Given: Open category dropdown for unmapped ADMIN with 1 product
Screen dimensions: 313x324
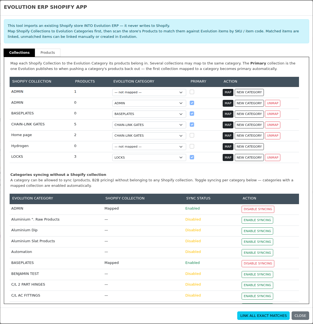Looking at the screenshot, I should (149, 92).
